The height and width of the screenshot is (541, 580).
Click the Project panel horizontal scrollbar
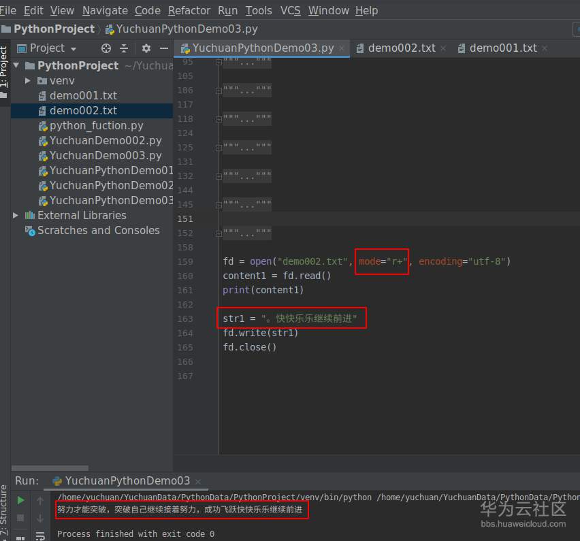[50, 468]
